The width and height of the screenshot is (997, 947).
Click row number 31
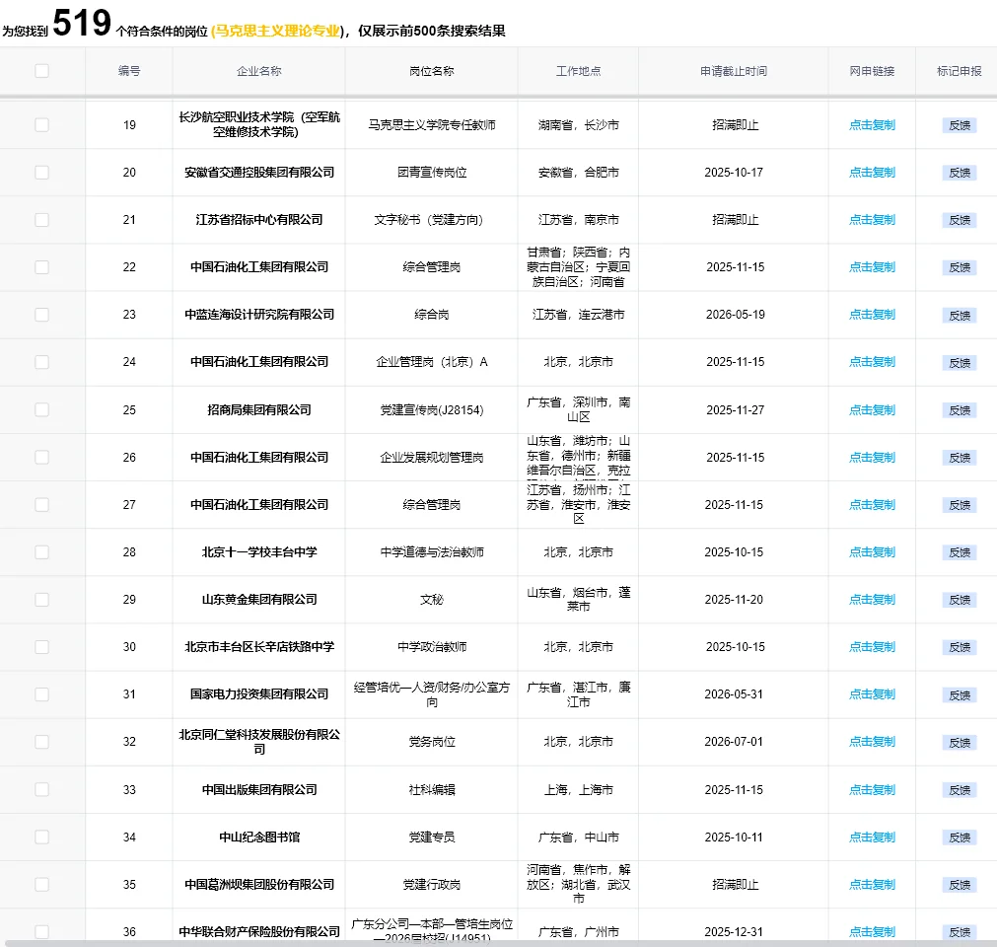pyautogui.click(x=129, y=694)
